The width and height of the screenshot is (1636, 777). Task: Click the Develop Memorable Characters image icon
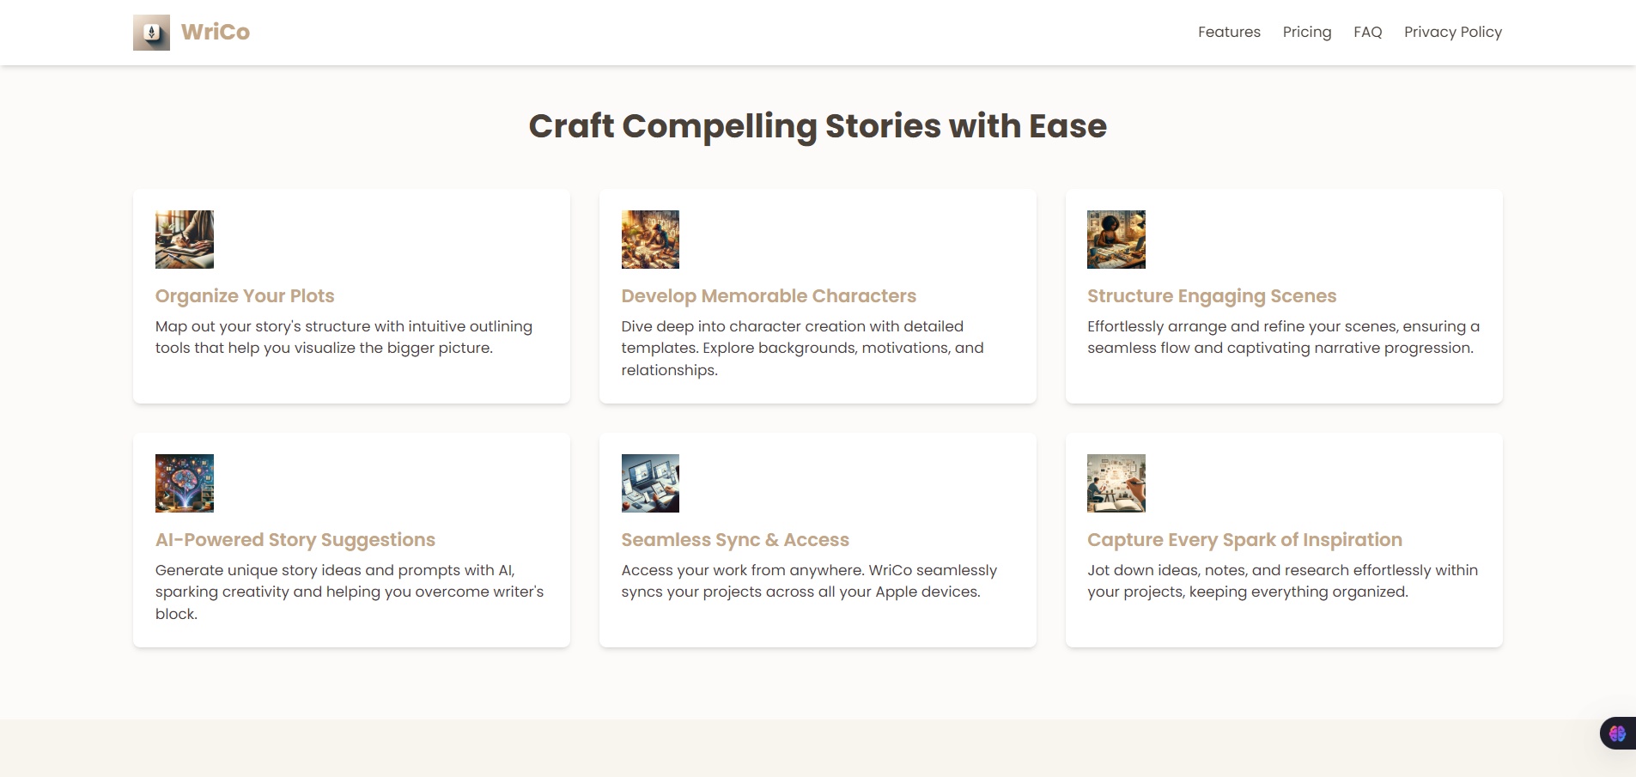coord(650,240)
